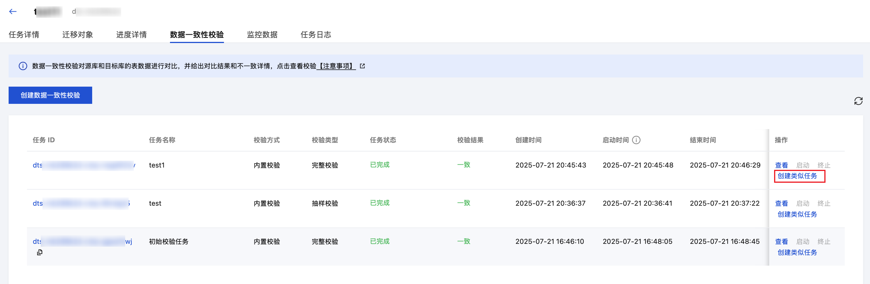870x284 pixels.
Task: Click 创建类似任务 for the 初始校验任务 row
Action: click(797, 253)
